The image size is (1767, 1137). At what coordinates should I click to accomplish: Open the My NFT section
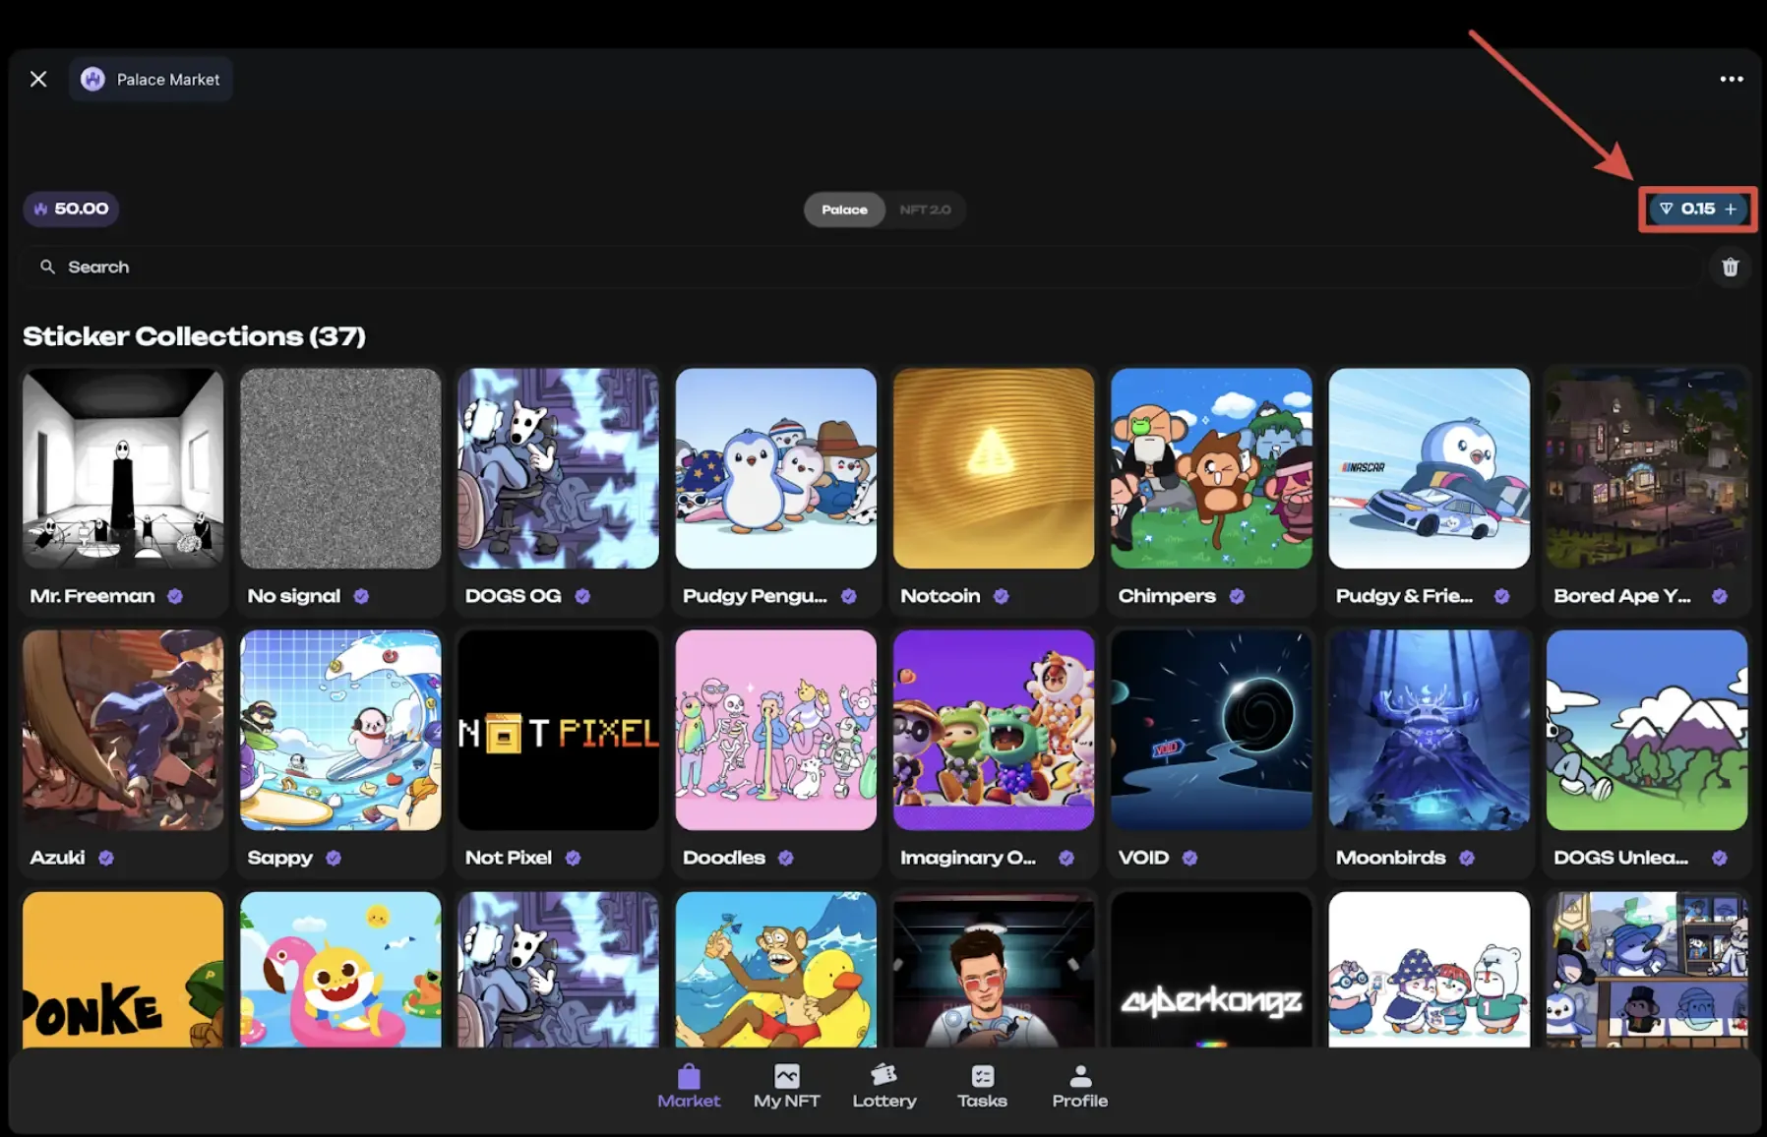coord(786,1086)
